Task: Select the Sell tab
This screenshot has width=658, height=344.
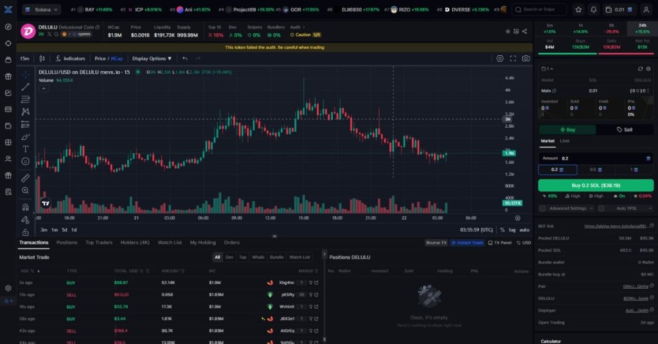Action: 625,130
